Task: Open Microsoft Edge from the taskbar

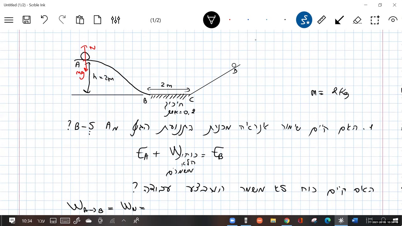Action: click(x=328, y=221)
